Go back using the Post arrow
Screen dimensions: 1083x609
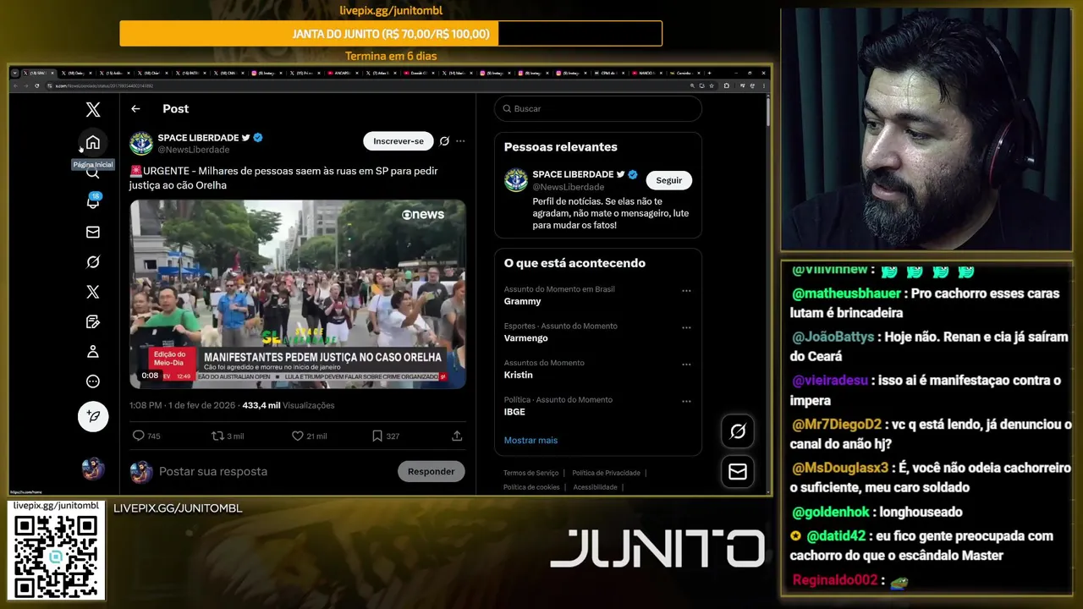point(135,108)
